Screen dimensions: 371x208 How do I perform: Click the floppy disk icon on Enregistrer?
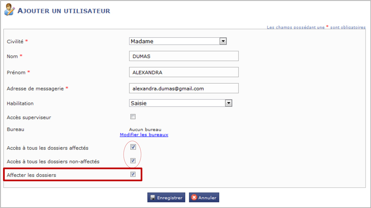pos(153,198)
